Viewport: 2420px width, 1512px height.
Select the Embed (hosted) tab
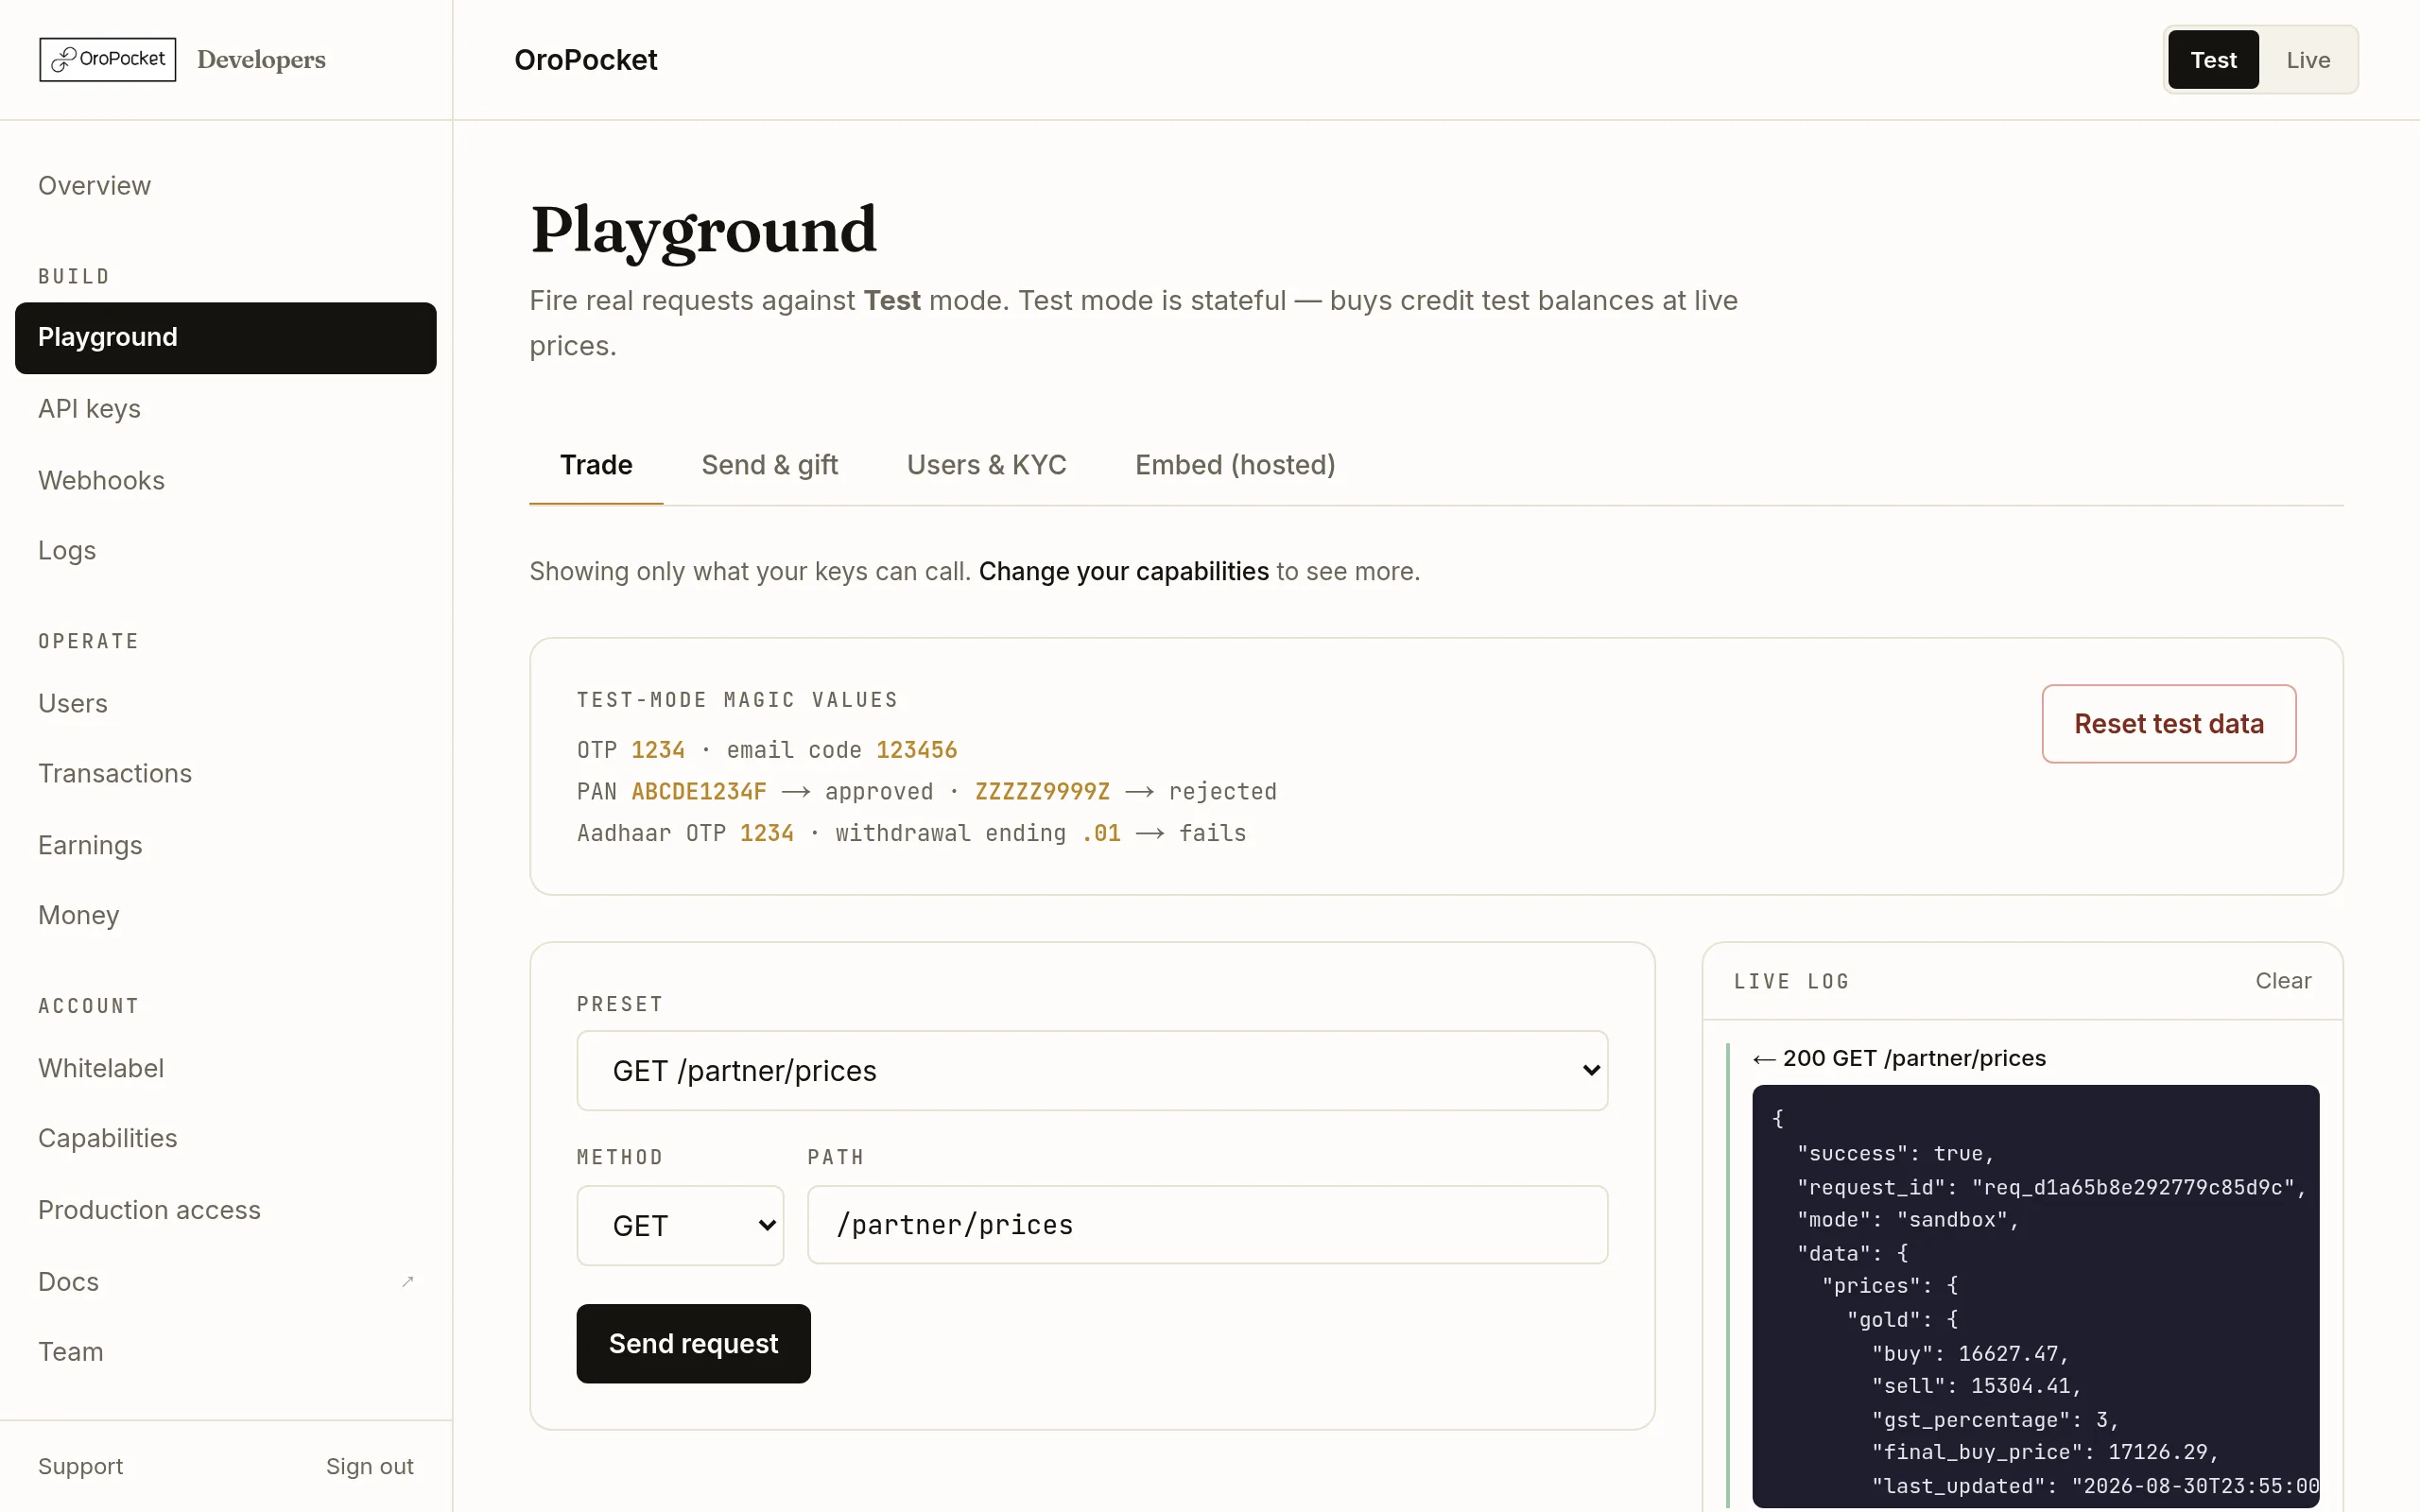coord(1235,465)
